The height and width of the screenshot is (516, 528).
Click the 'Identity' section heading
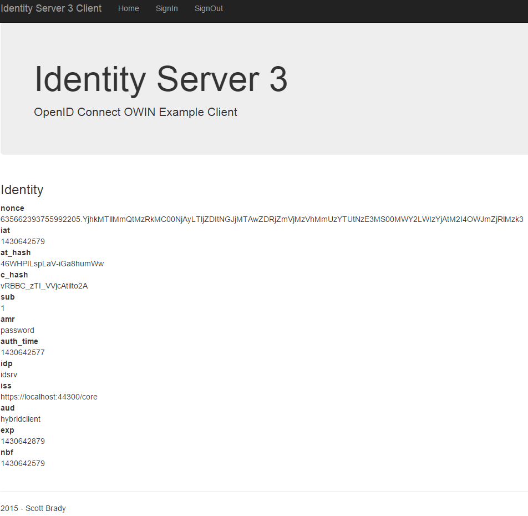pos(22,190)
